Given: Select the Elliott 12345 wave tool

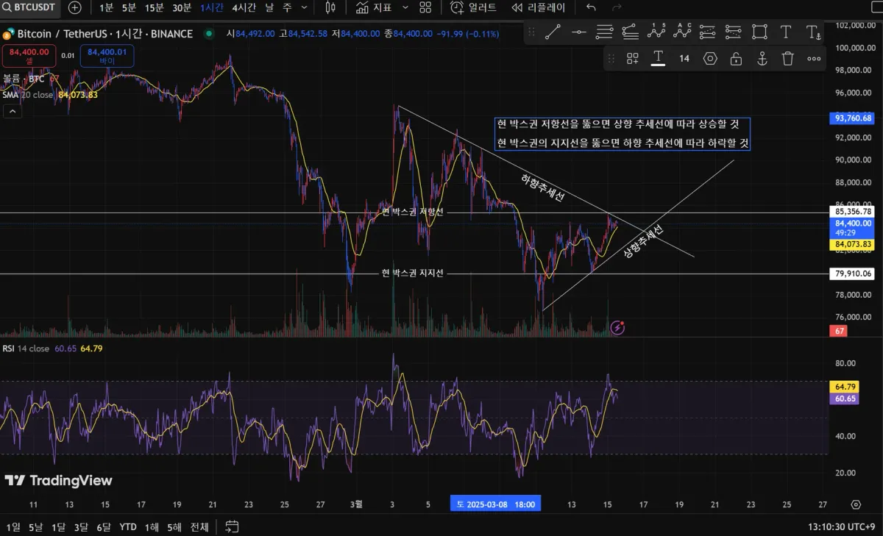Looking at the screenshot, I should [x=656, y=32].
